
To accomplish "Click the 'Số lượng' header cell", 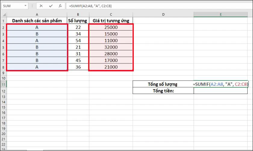I will (x=78, y=21).
